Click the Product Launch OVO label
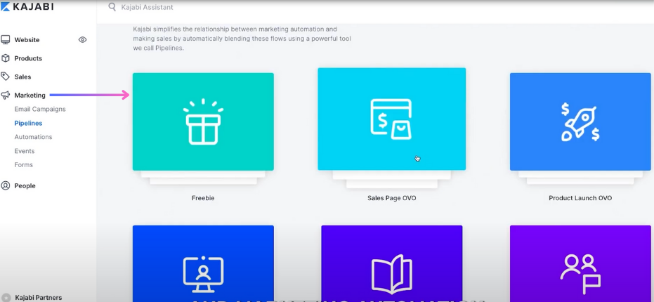This screenshot has width=654, height=302. tap(580, 198)
